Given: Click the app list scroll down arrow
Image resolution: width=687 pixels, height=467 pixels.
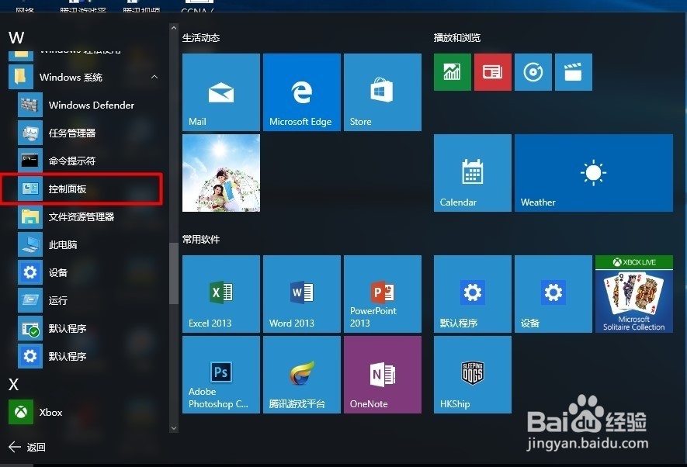Looking at the screenshot, I should coord(174,428).
